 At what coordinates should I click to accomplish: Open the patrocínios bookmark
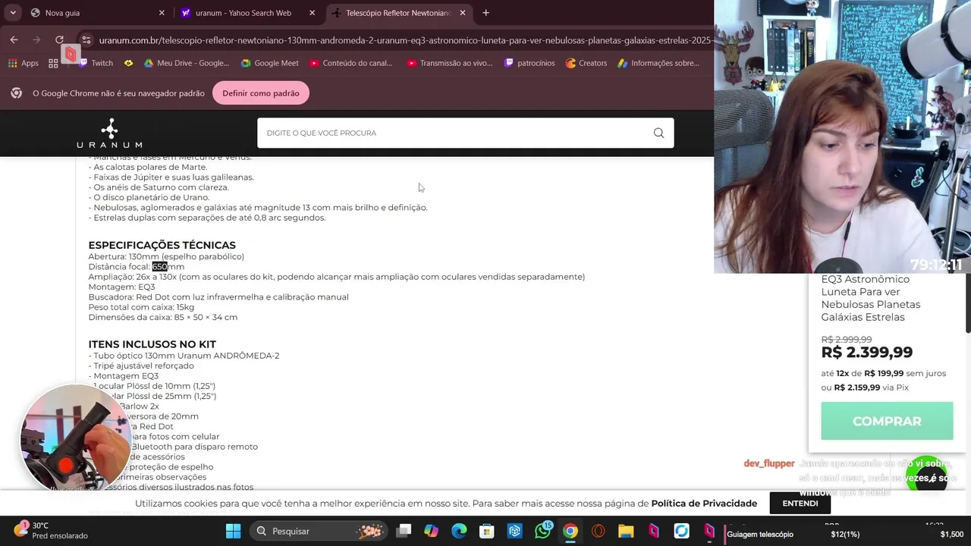529,63
